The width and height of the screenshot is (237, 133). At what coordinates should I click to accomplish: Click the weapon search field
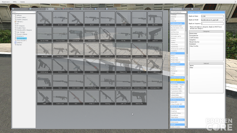[24, 12]
